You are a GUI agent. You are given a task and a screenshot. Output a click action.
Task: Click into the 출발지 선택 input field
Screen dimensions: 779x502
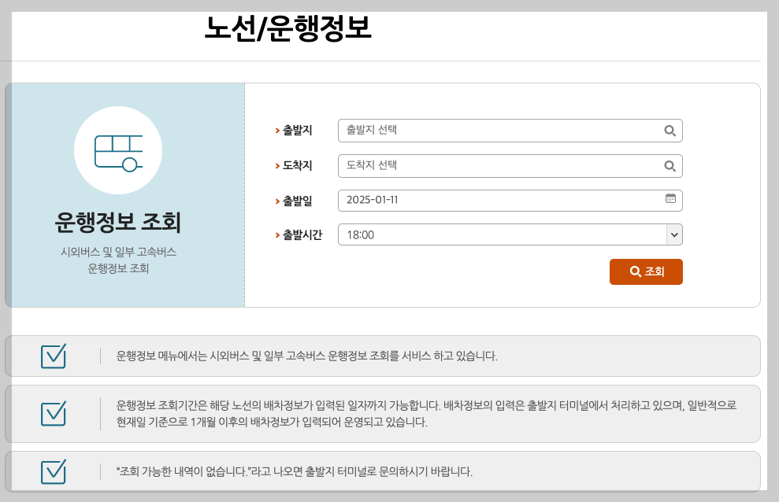point(473,130)
